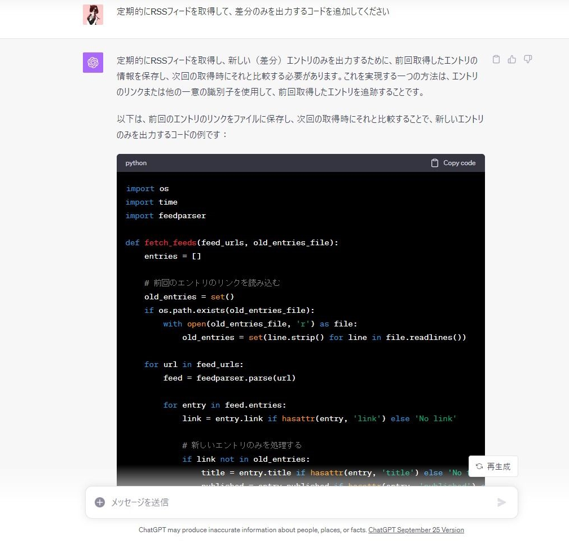This screenshot has width=569, height=548.
Task: Select the python language label on code block
Action: [135, 163]
